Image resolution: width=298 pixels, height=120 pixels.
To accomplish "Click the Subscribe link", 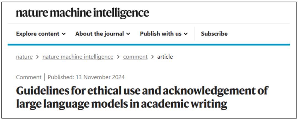I will pyautogui.click(x=214, y=34).
